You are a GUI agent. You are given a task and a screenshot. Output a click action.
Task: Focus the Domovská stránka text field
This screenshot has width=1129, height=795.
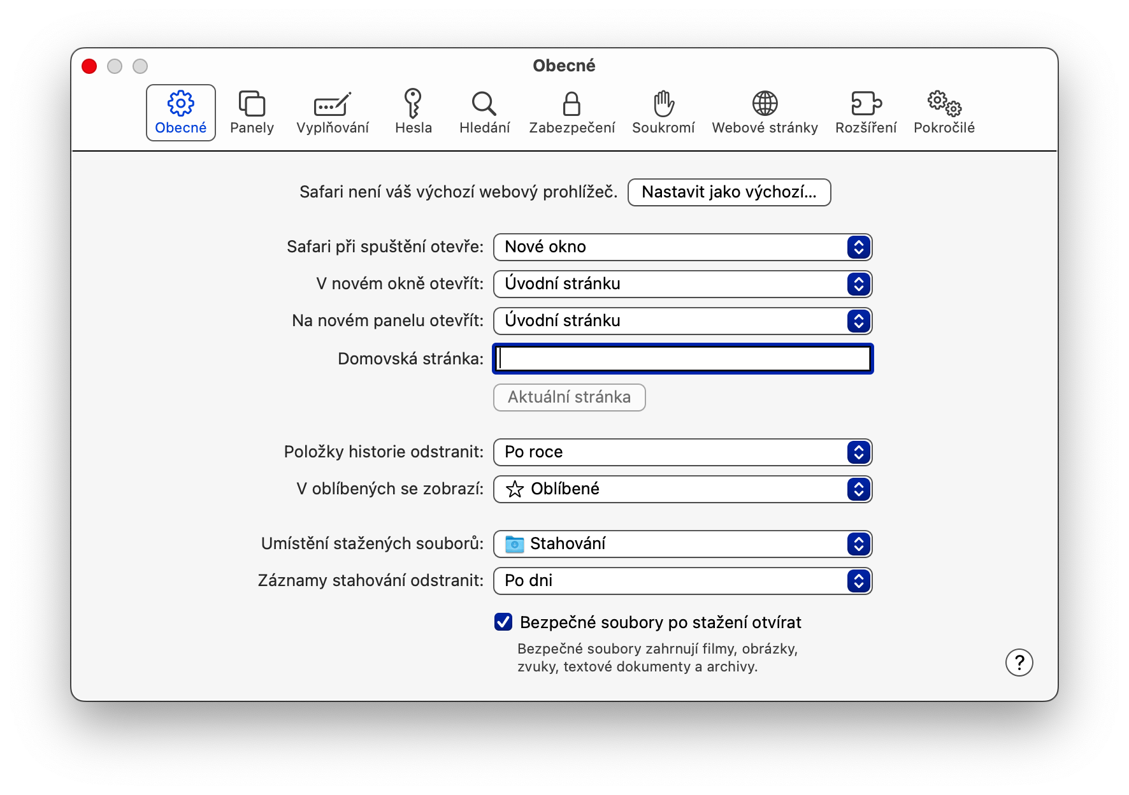682,359
